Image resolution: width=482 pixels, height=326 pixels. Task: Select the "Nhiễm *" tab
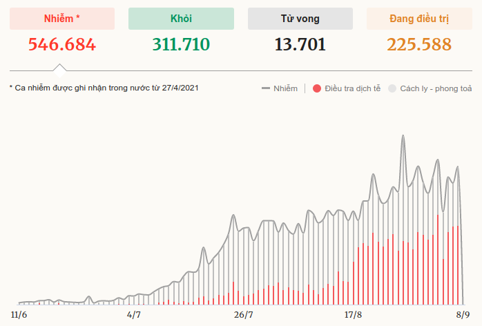62,19
